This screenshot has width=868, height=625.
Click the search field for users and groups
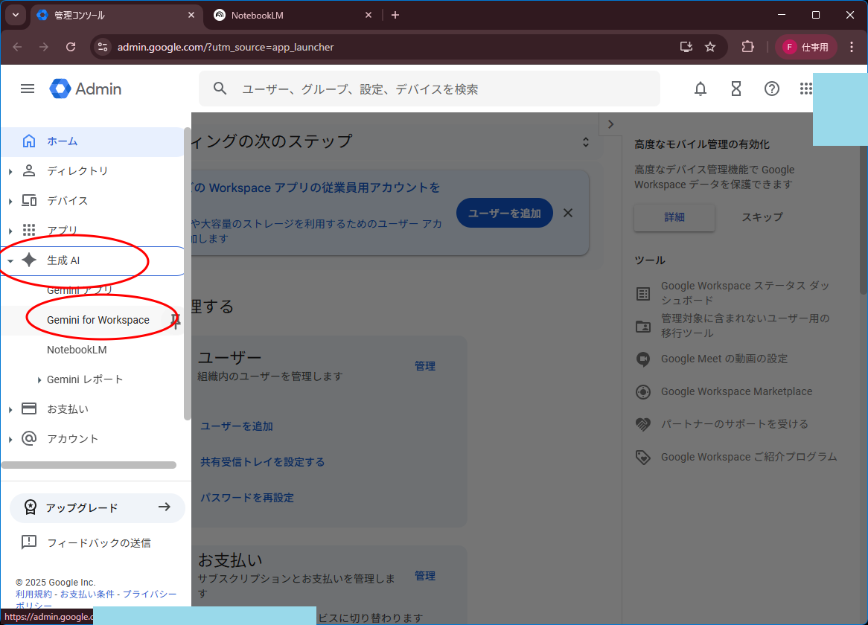[x=439, y=89]
